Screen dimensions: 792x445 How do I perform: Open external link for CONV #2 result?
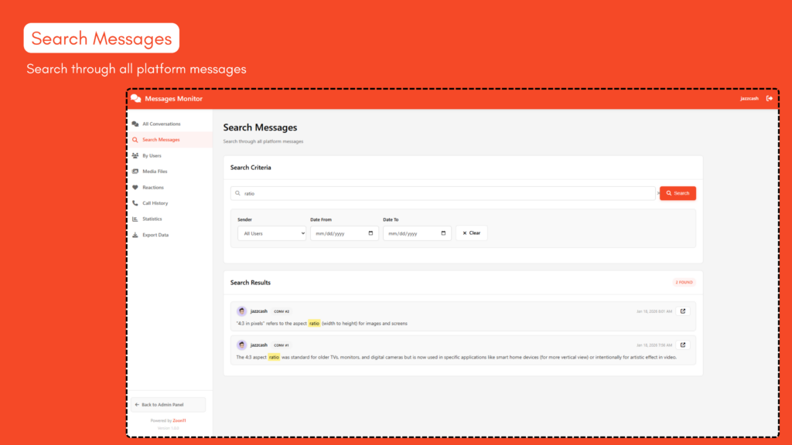[x=683, y=311]
